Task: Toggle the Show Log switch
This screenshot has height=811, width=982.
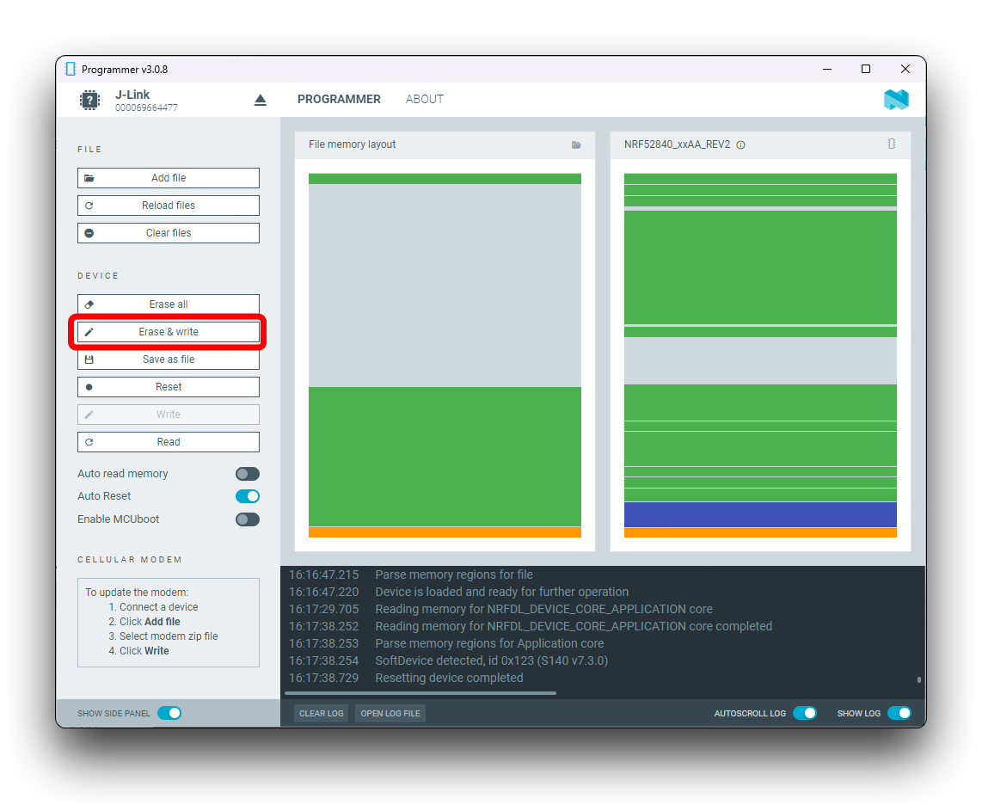Action: click(x=899, y=713)
